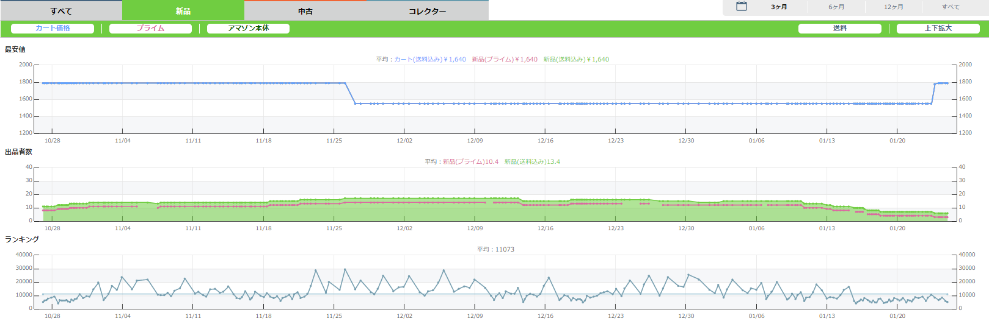989x321 pixels.
Task: Click 新品(プライム) ¥1,640 legend entry
Action: tap(505, 60)
